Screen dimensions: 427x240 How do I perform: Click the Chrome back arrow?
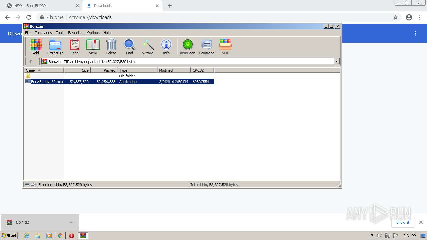coord(7,17)
